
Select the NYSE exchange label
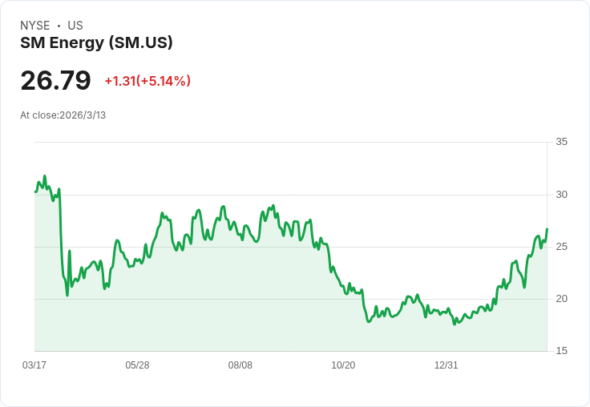(35, 26)
